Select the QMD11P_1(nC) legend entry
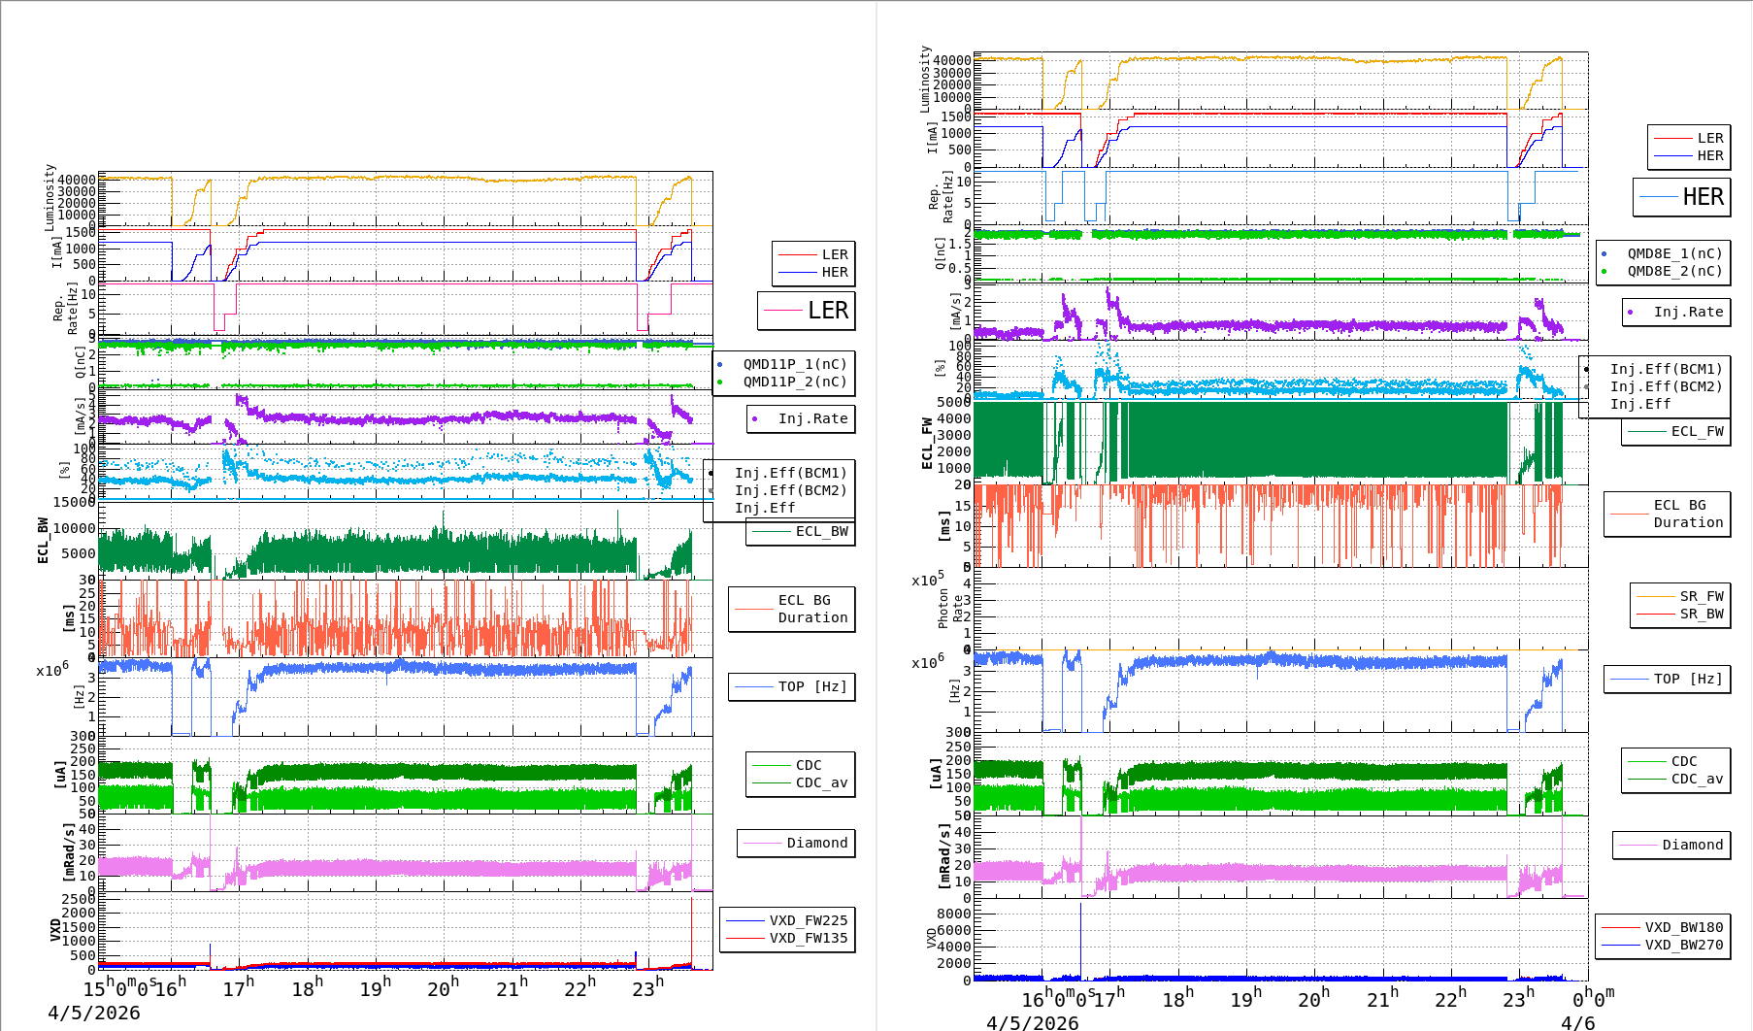This screenshot has width=1753, height=1031. 794,364
